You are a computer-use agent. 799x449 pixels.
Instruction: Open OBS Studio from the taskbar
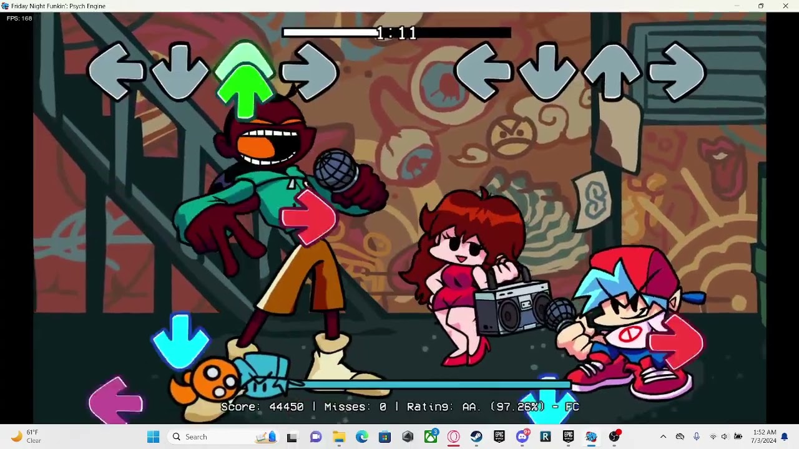click(614, 437)
